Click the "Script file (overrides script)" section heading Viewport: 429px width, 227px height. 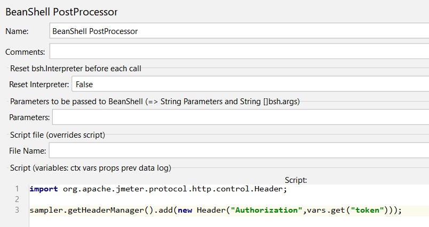click(x=57, y=135)
